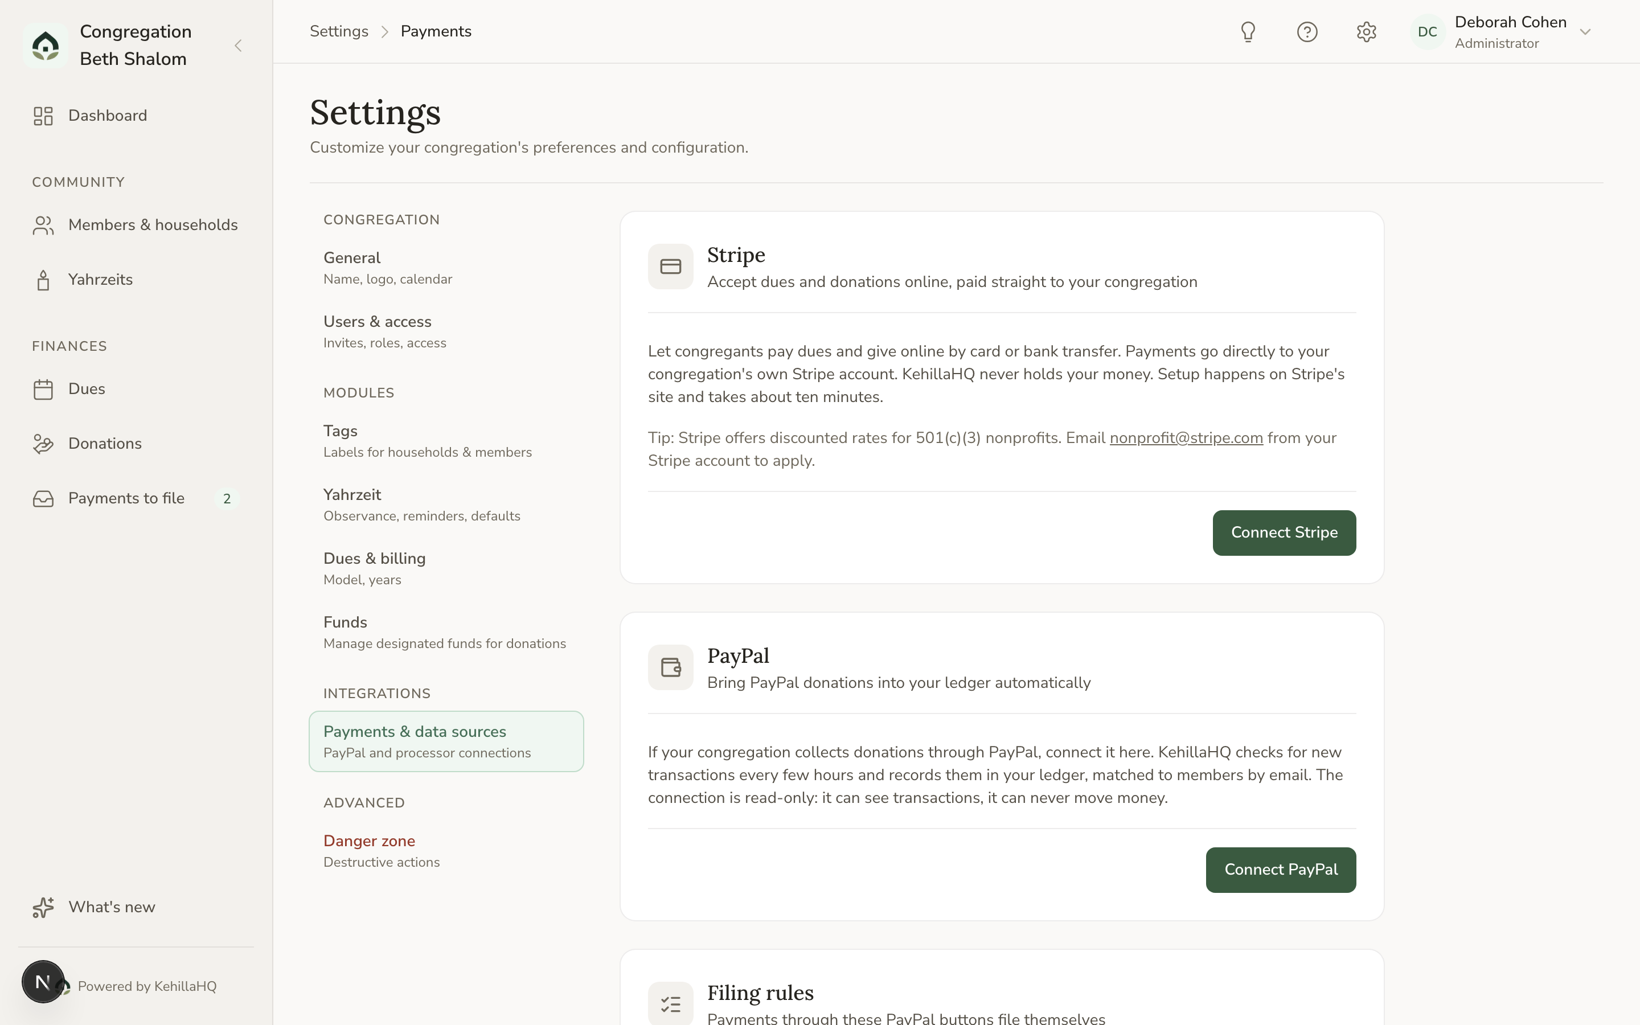1640x1025 pixels.
Task: Select Users & access settings section
Action: (446, 331)
